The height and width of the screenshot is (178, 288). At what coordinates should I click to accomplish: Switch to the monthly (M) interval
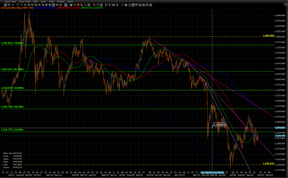[x=60, y=5]
